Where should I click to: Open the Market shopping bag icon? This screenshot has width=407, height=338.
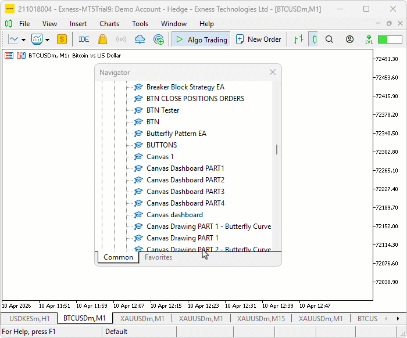(x=102, y=39)
